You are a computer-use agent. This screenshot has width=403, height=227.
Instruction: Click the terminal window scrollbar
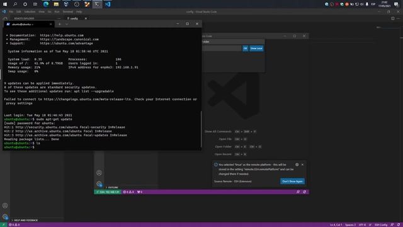[201, 129]
